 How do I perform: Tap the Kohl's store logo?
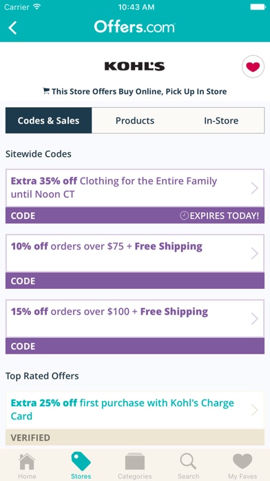[134, 66]
